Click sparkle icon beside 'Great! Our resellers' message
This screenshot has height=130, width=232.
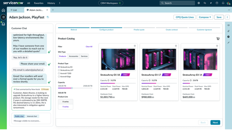click(49, 82)
